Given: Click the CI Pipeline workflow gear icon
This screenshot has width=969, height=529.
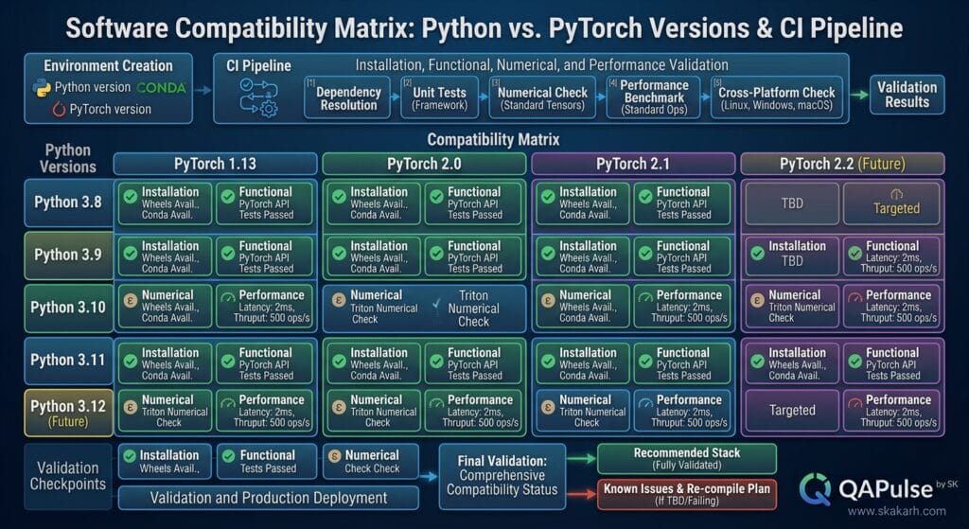Looking at the screenshot, I should (x=258, y=97).
